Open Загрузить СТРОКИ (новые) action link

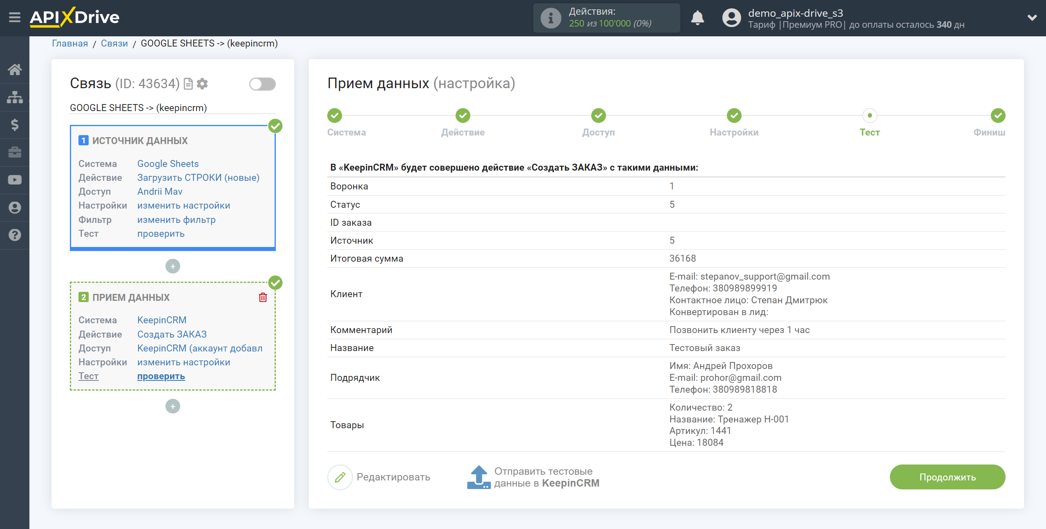(x=198, y=178)
